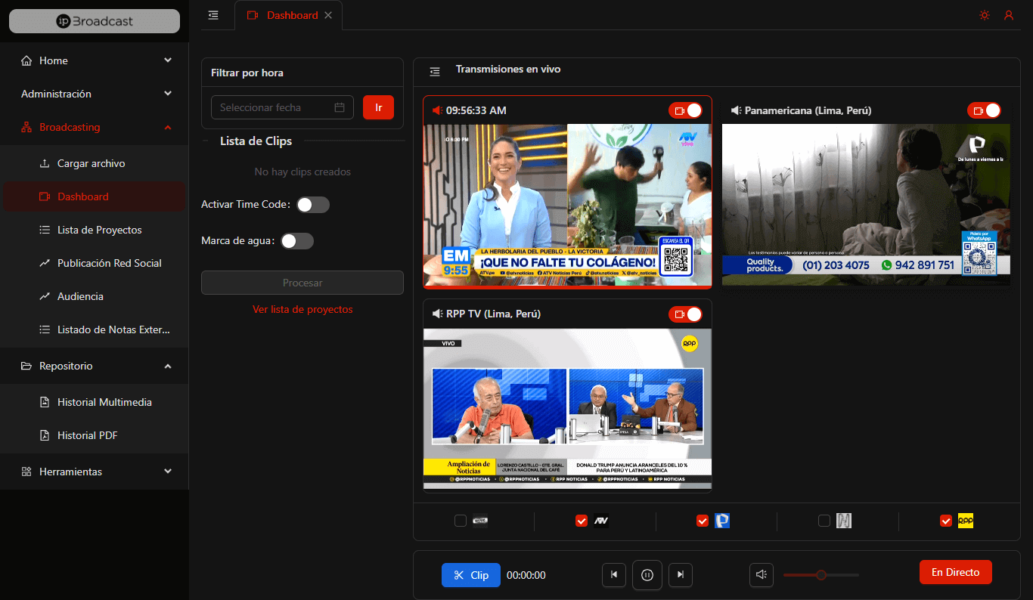Open Lista de Proyectos in sidebar

pos(99,230)
